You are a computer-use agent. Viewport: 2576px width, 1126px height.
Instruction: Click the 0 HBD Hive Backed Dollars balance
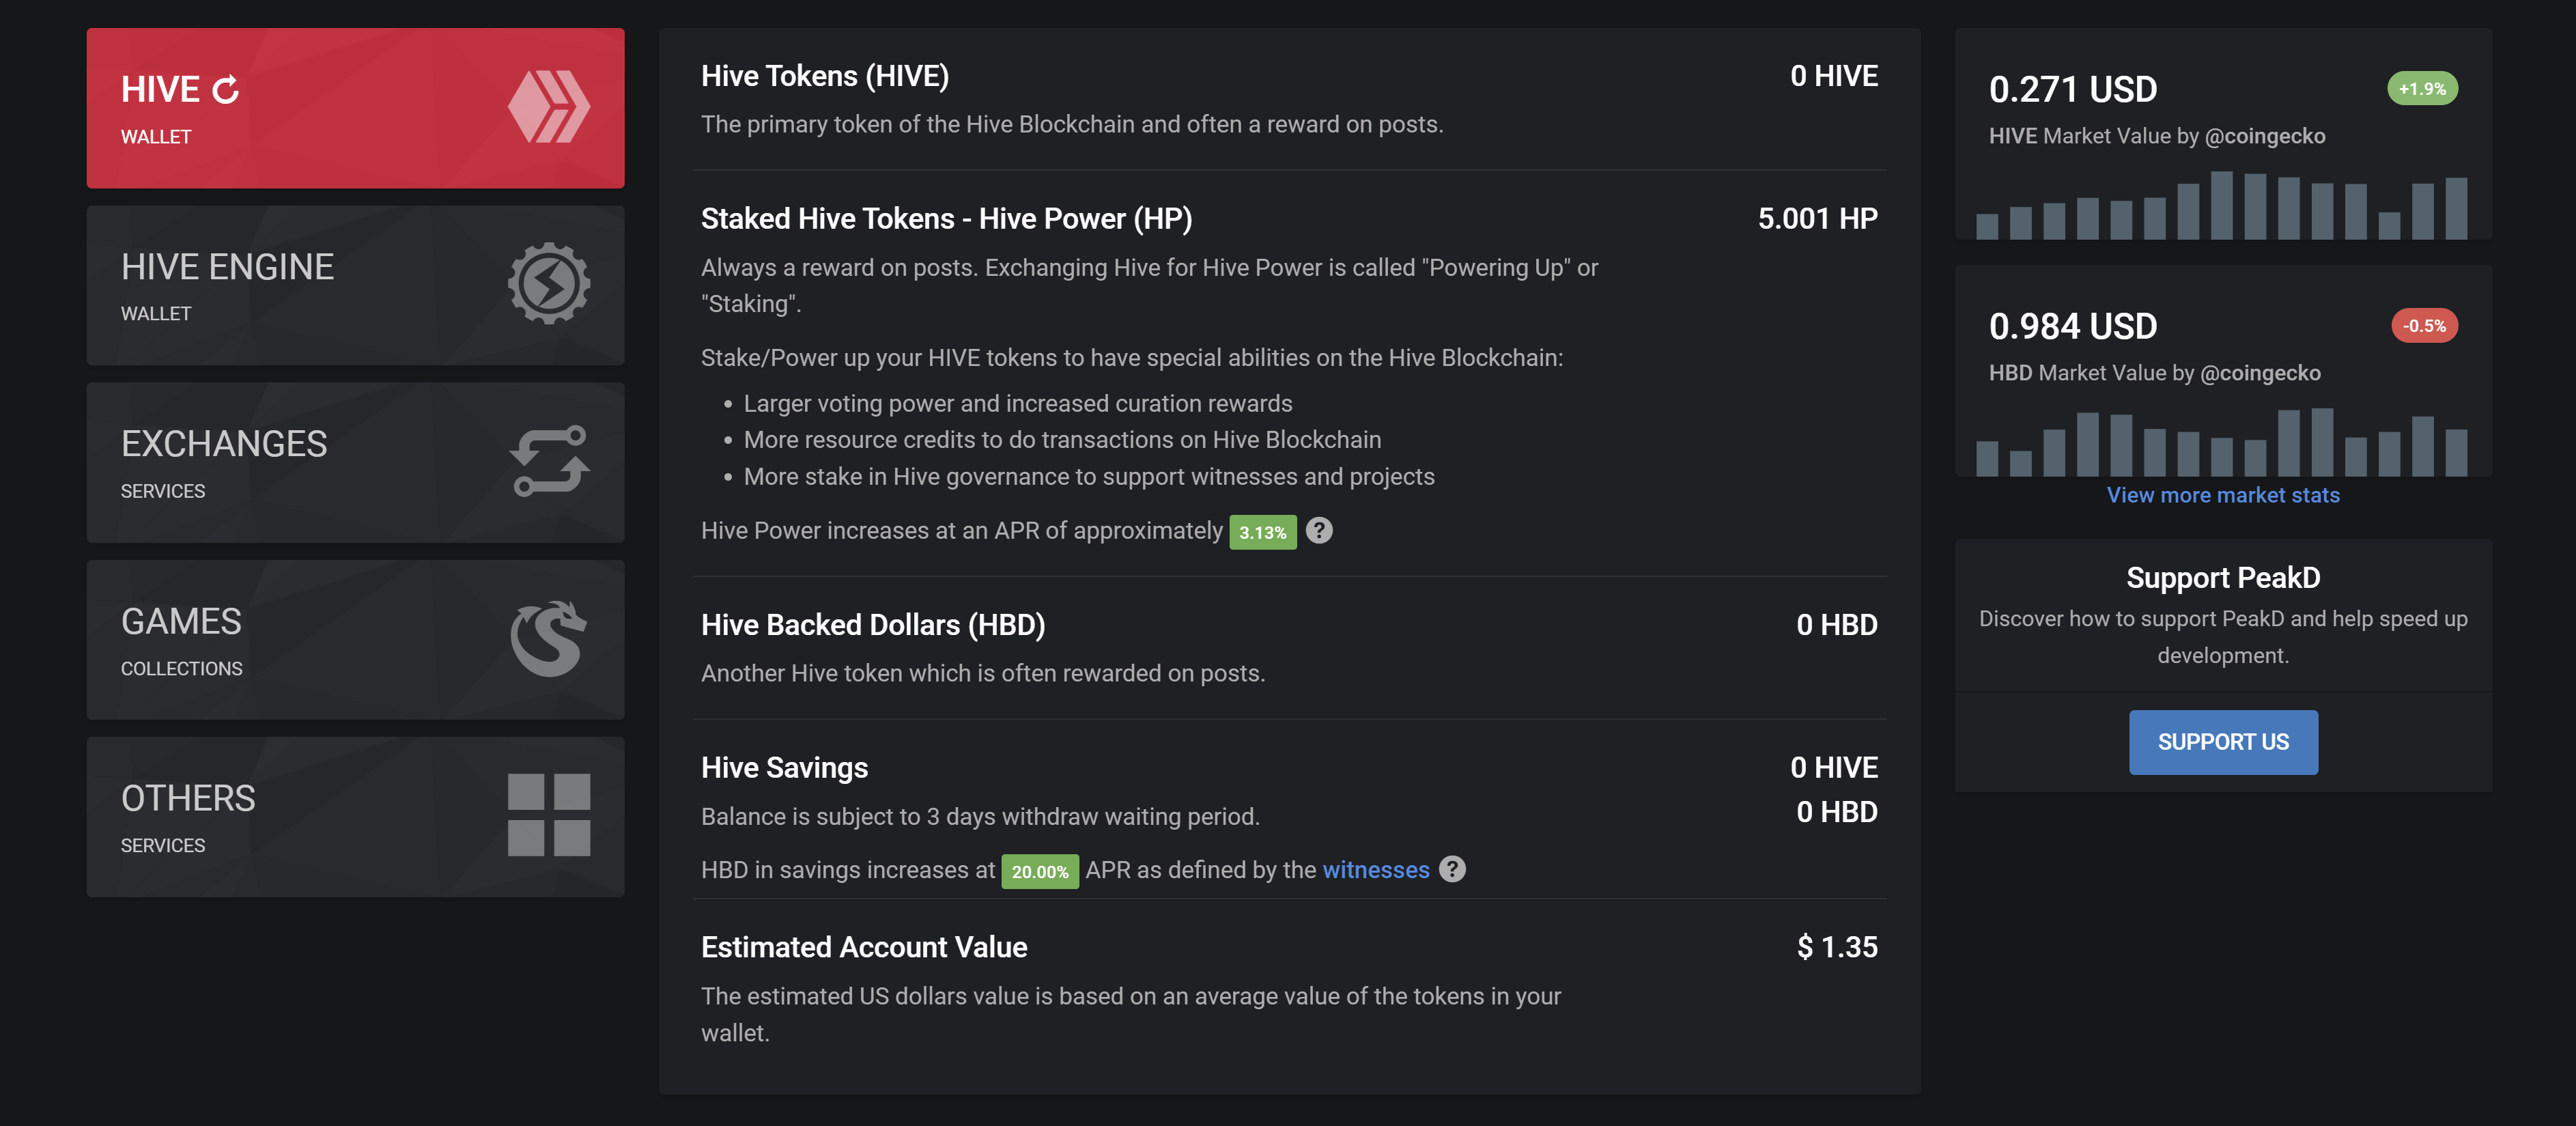1837,625
